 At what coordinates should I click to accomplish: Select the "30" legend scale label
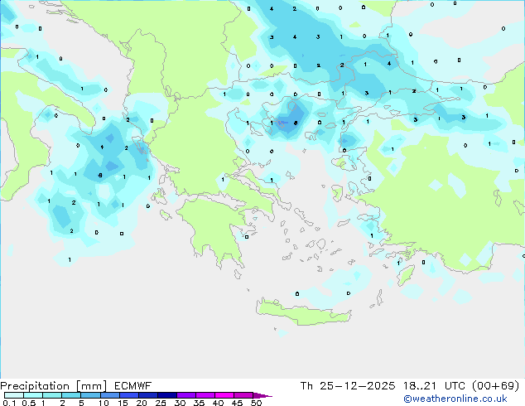tap(180, 403)
